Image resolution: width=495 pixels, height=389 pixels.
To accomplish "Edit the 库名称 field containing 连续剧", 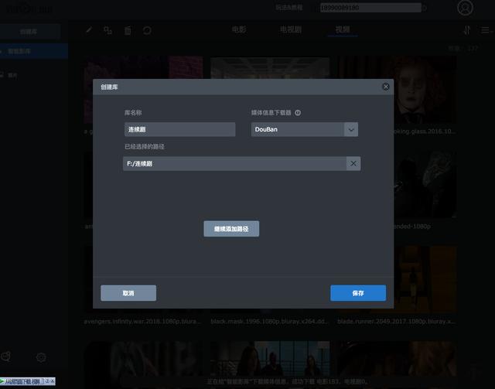I will coord(180,129).
